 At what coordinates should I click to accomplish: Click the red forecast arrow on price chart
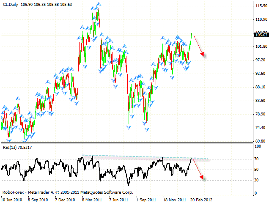(199, 46)
